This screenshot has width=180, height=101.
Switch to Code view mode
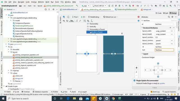coord(158,13)
